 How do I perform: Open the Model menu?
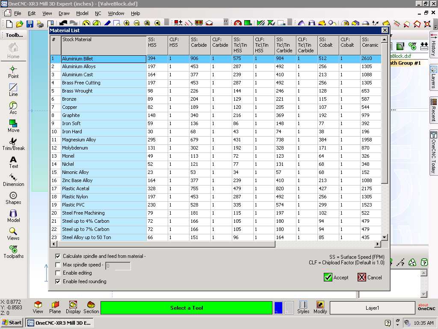tap(82, 13)
